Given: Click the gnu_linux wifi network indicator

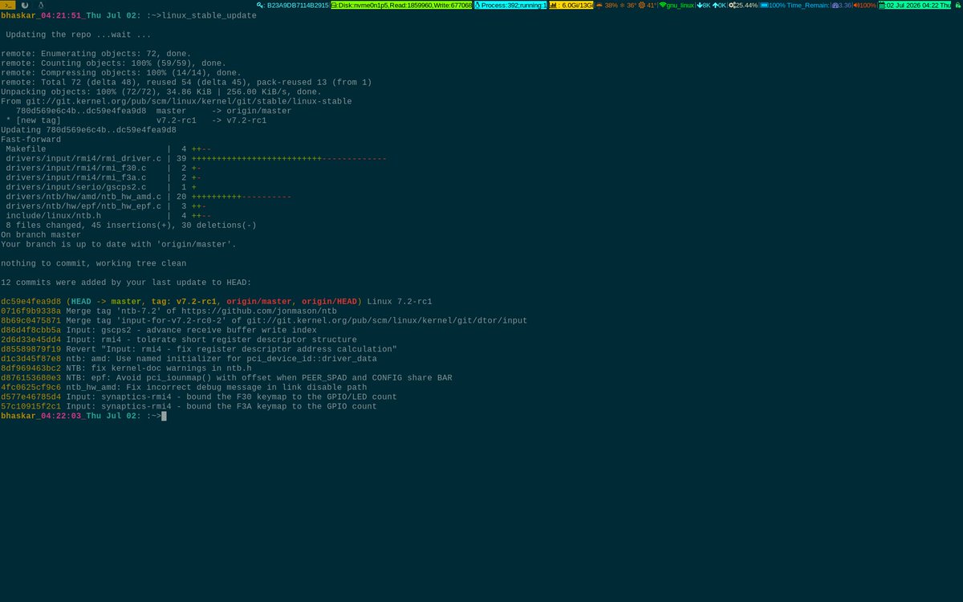Looking at the screenshot, I should [x=677, y=6].
